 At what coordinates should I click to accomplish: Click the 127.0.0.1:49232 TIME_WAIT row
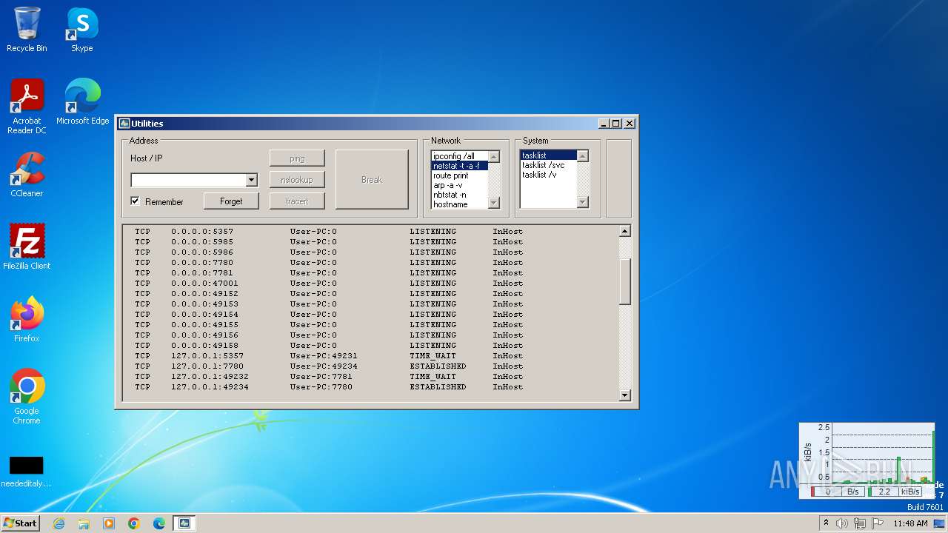point(329,377)
